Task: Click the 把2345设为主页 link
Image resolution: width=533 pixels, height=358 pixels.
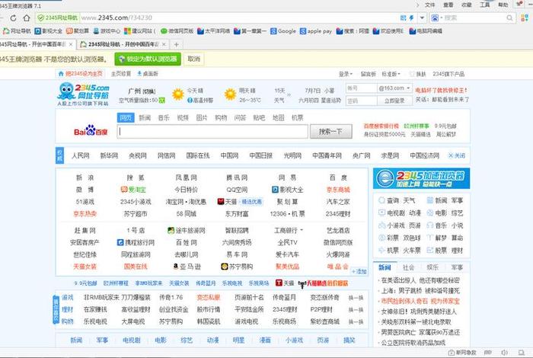Action: [x=80, y=74]
